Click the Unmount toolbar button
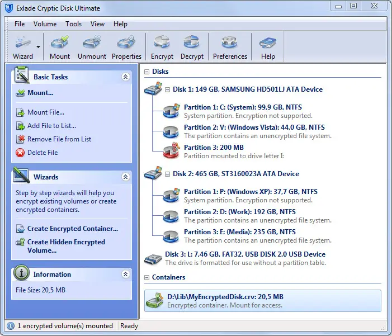The image size is (392, 336). pyautogui.click(x=92, y=48)
